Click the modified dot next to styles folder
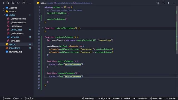The width and height of the screenshot is (178, 100). (30, 15)
